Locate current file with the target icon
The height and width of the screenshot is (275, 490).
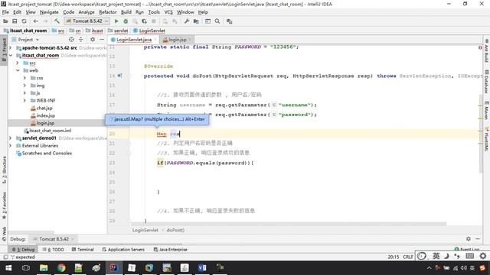pyautogui.click(x=71, y=40)
